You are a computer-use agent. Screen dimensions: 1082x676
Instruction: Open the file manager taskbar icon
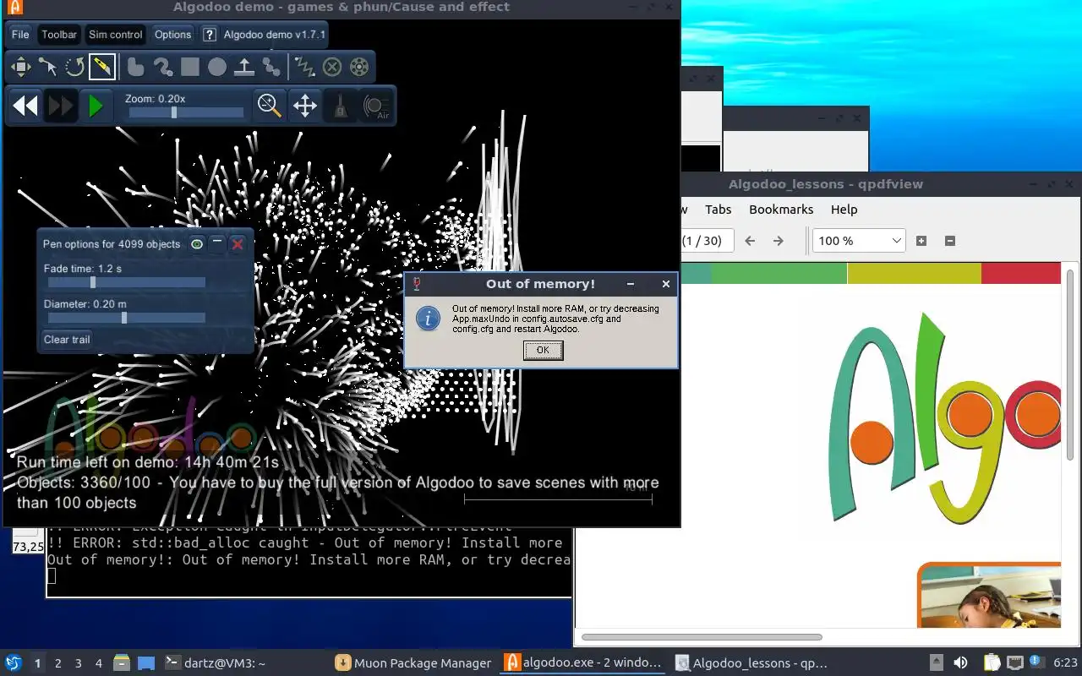click(122, 663)
